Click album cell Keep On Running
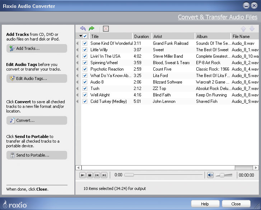The image size is (261, 210). coord(211,95)
